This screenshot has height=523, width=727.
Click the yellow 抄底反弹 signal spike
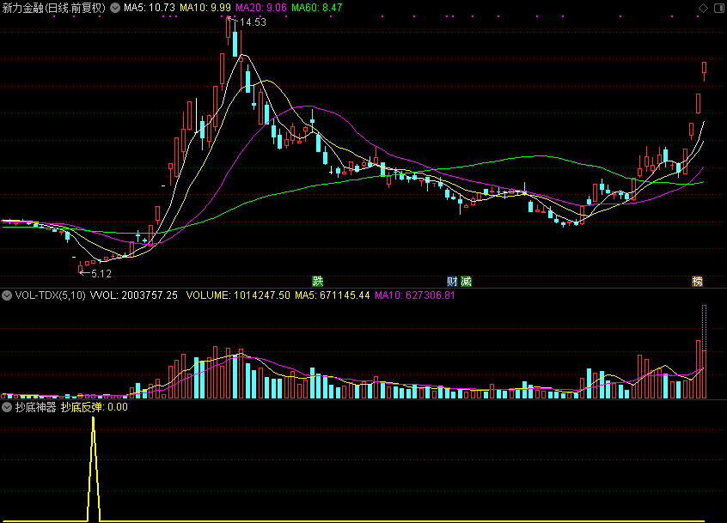coord(94,468)
